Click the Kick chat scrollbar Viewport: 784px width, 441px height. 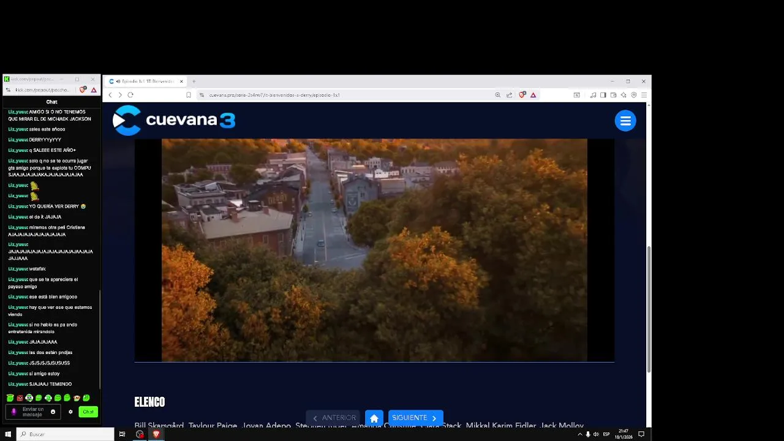point(99,339)
